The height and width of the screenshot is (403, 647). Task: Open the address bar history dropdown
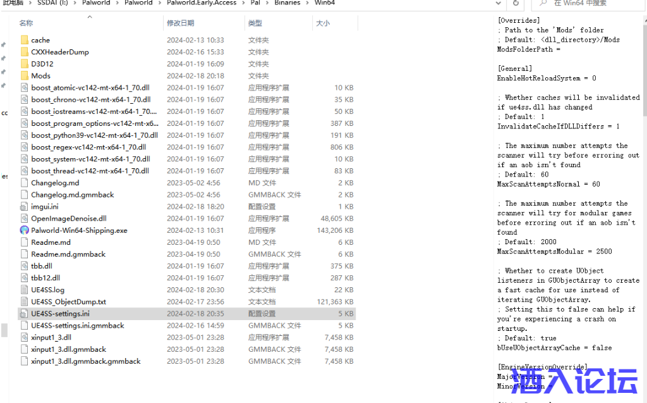coord(499,3)
